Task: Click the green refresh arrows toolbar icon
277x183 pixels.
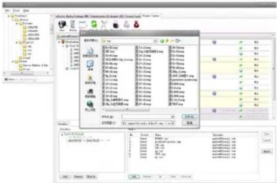Action: point(94,24)
